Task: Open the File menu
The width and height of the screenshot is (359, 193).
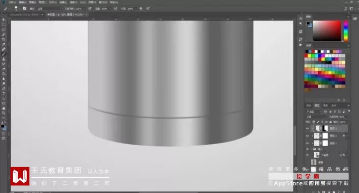Action: coord(12,2)
